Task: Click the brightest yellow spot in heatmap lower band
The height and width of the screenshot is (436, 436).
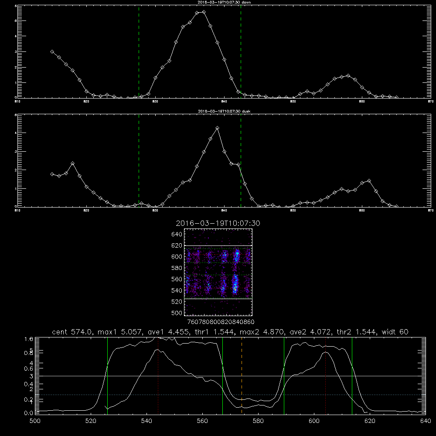Action: [235, 290]
